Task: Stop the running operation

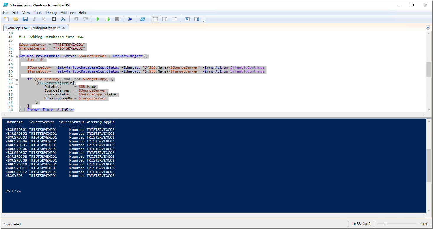Action: pyautogui.click(x=117, y=19)
